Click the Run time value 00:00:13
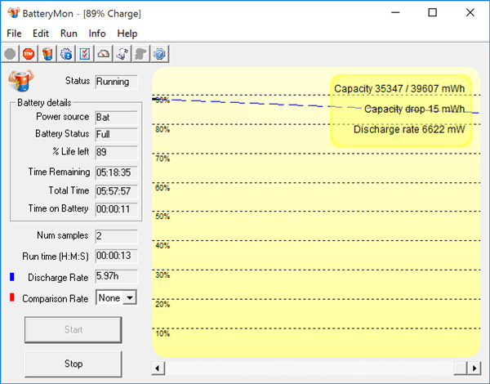Viewport: 490px width, 384px height. click(x=116, y=256)
